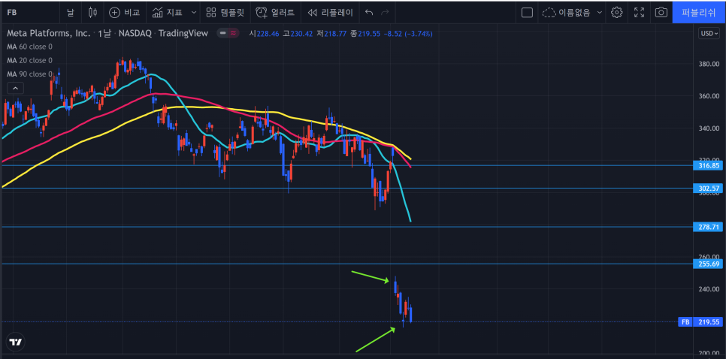Viewport: 726px width, 359px height.
Task: Take a snapshot with camera icon
Action: [661, 13]
